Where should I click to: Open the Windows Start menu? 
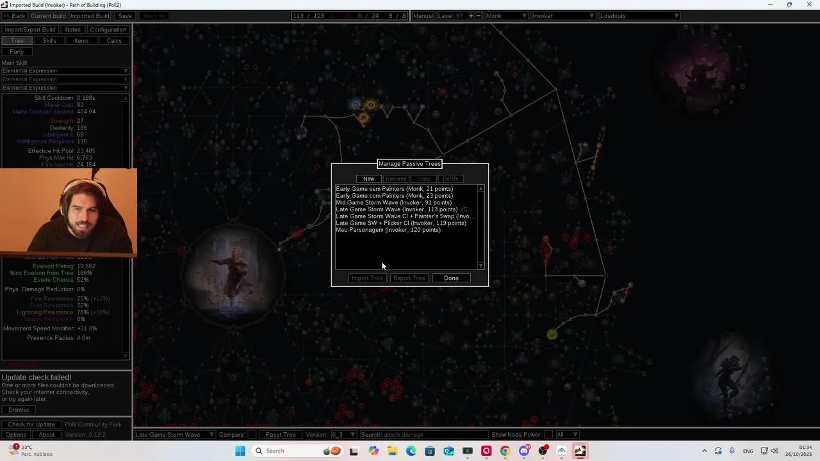[x=240, y=451]
